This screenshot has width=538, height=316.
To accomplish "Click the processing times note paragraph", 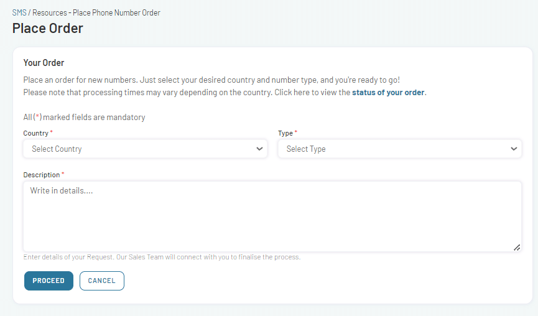I will point(225,92).
